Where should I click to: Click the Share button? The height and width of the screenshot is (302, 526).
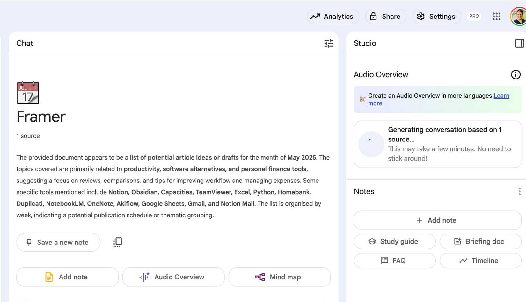click(x=386, y=17)
